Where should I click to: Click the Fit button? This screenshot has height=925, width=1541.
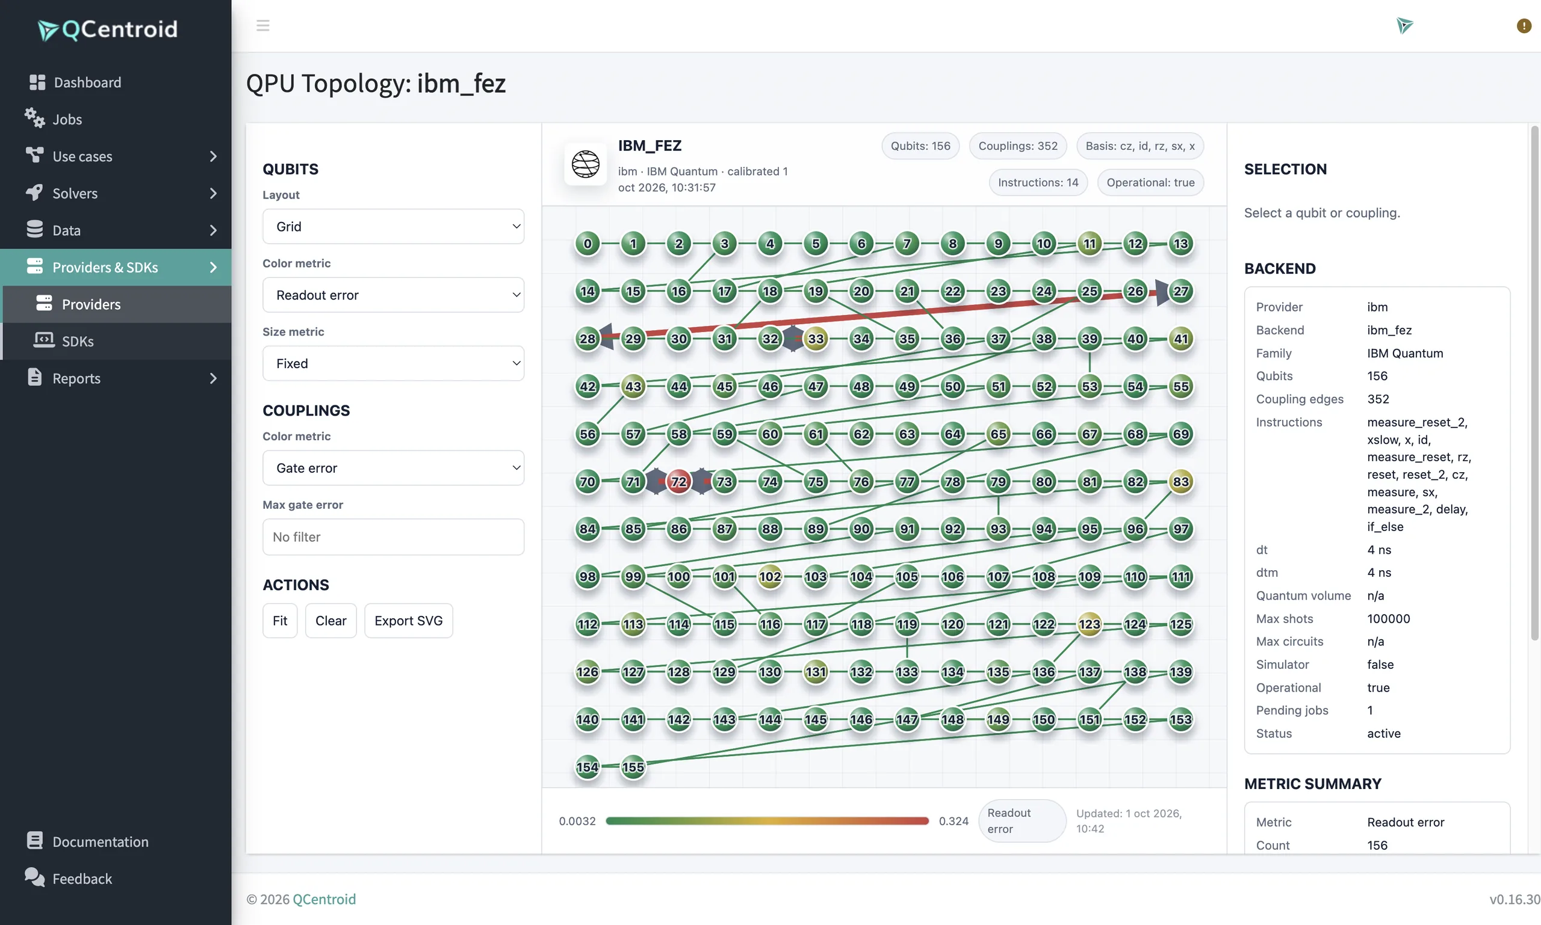[279, 621]
